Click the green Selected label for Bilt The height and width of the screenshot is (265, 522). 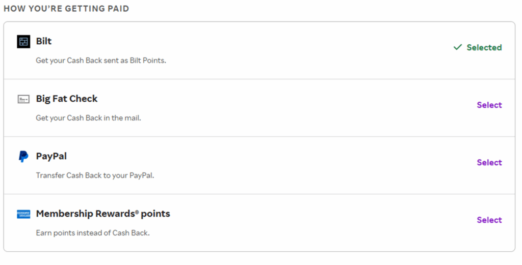click(x=484, y=47)
